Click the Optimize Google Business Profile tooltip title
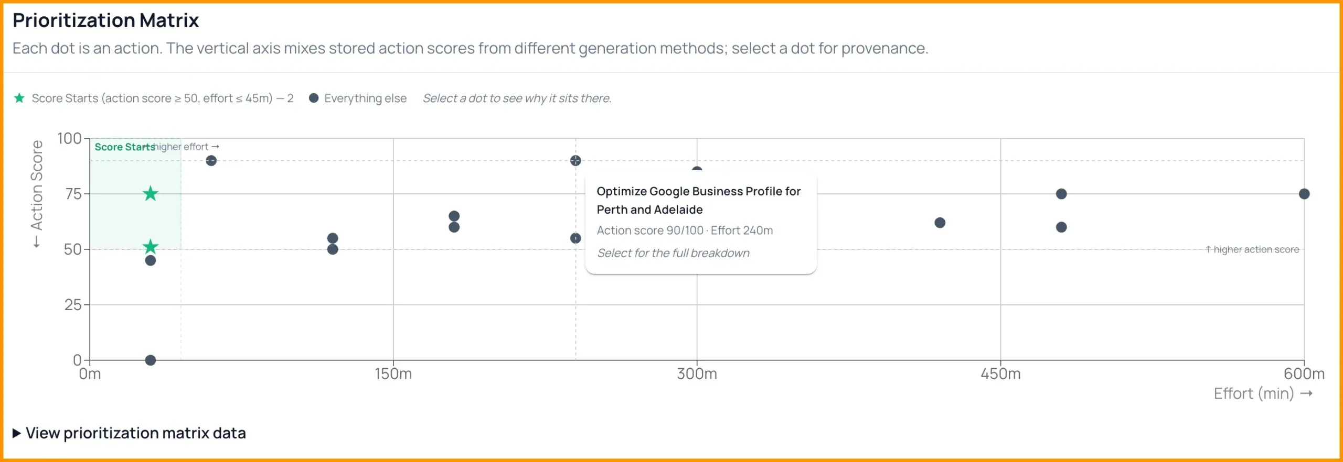The image size is (1343, 462). [x=699, y=200]
